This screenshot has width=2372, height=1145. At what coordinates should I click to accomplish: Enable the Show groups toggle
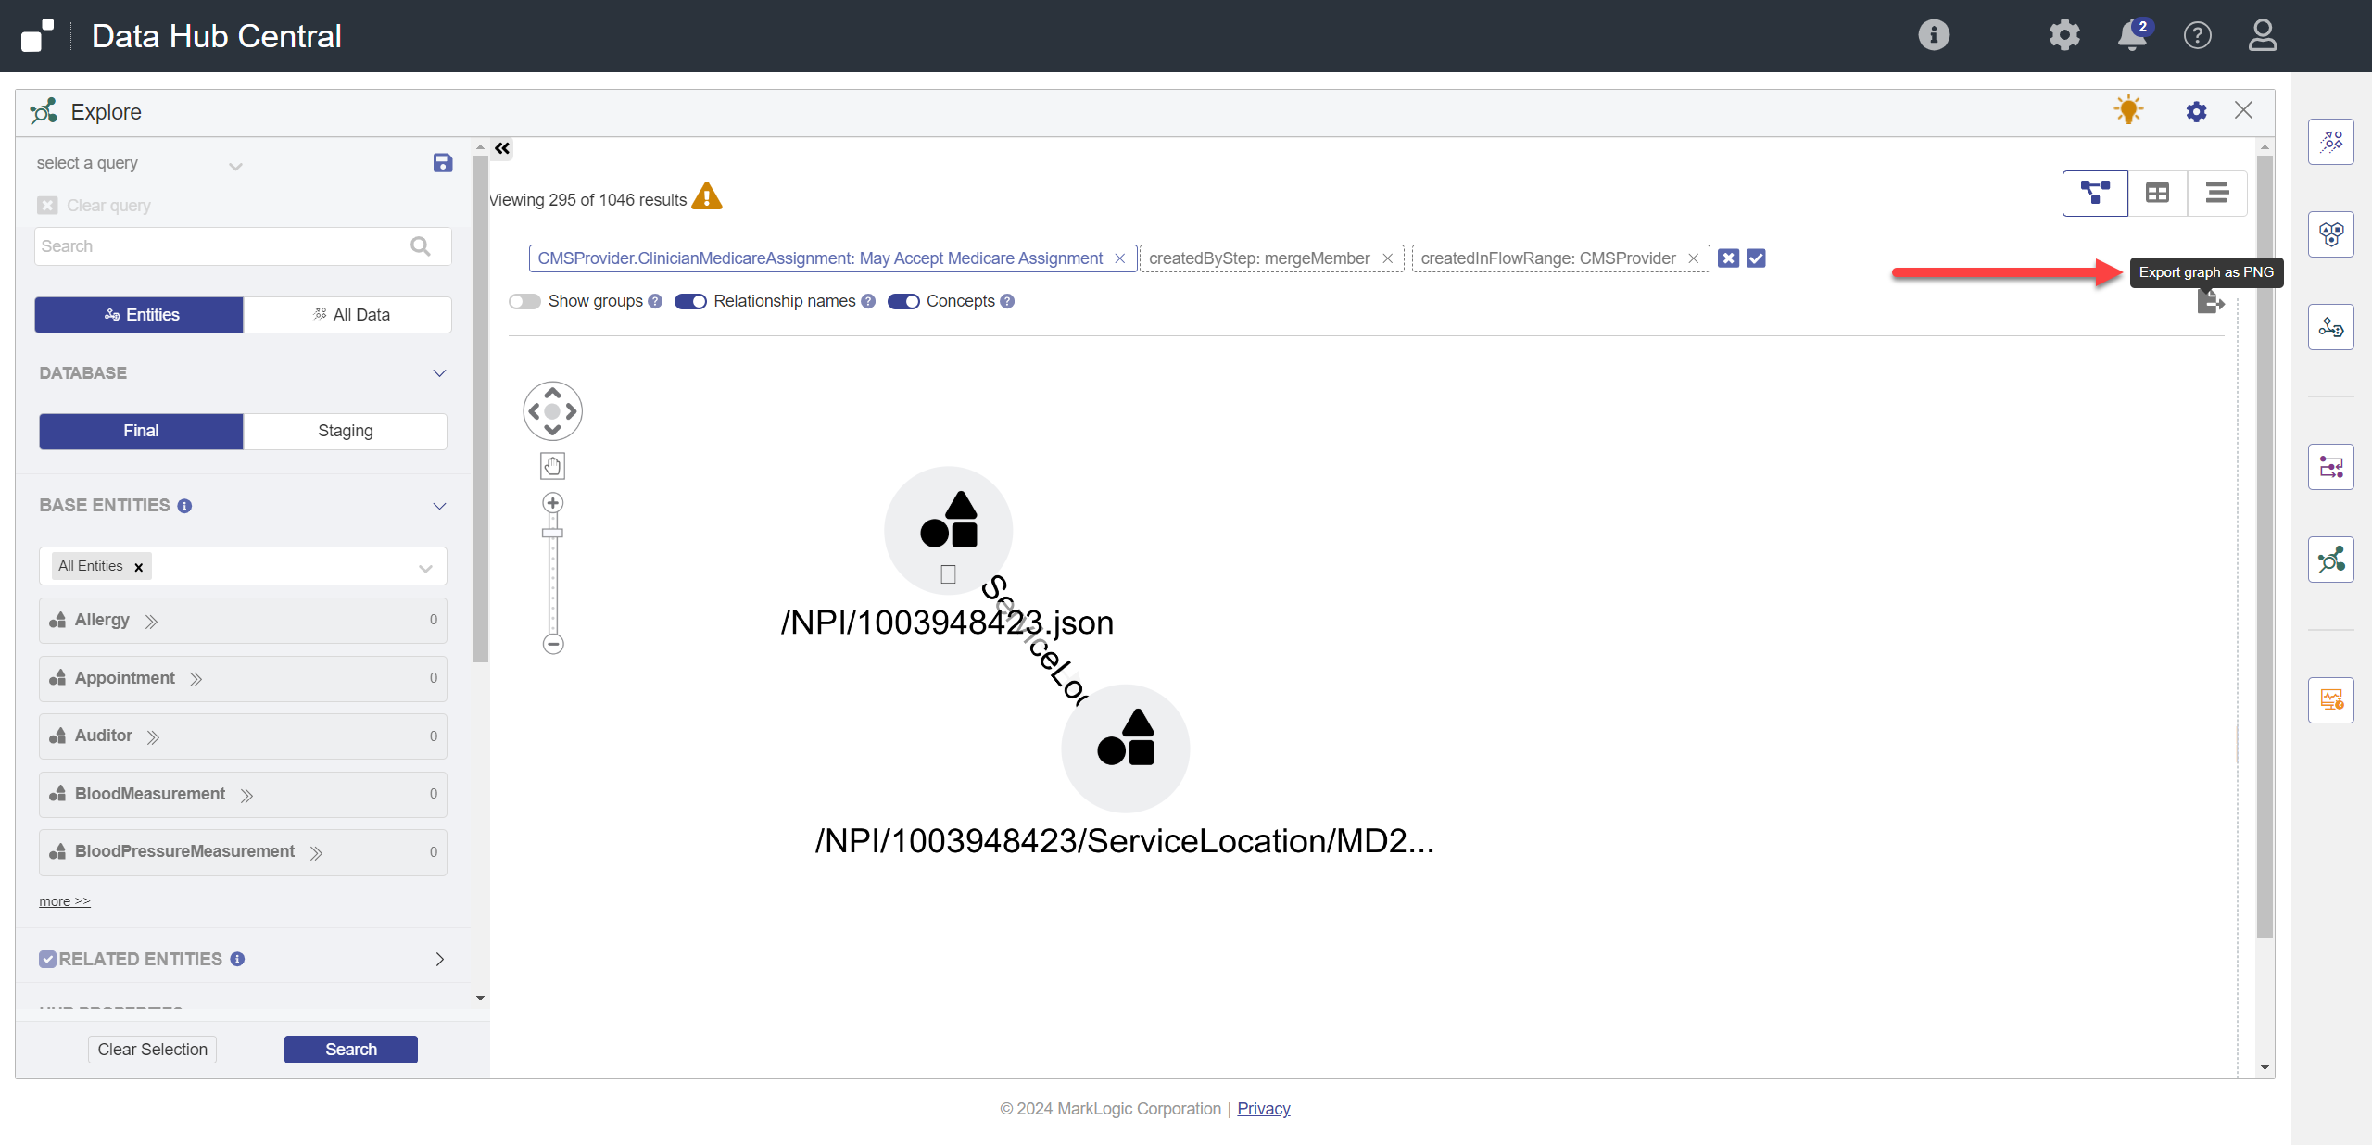pyautogui.click(x=524, y=301)
